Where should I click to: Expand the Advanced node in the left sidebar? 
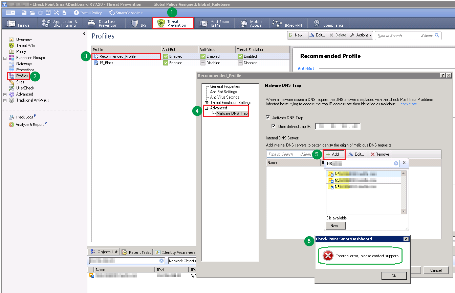coord(5,95)
